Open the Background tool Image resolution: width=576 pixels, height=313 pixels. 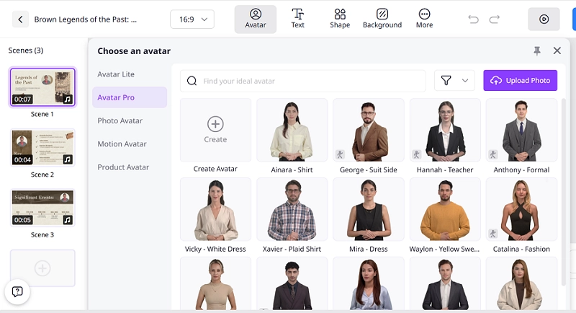click(382, 19)
